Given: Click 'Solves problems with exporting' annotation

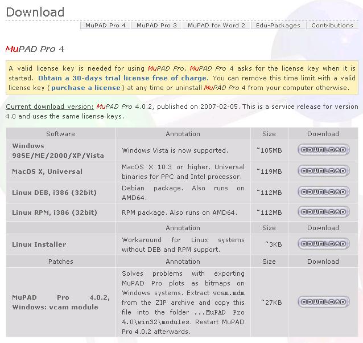Looking at the screenshot, I should [183, 303].
